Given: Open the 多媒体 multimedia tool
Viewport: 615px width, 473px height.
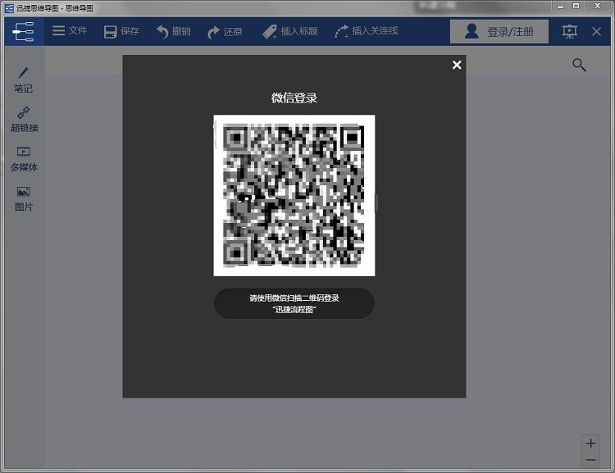Looking at the screenshot, I should pyautogui.click(x=24, y=159).
